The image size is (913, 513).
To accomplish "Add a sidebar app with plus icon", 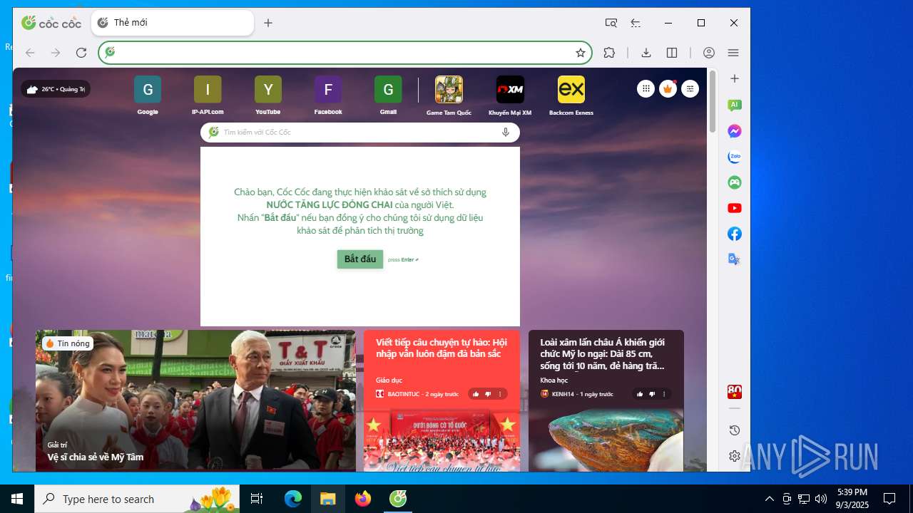I will 735,78.
